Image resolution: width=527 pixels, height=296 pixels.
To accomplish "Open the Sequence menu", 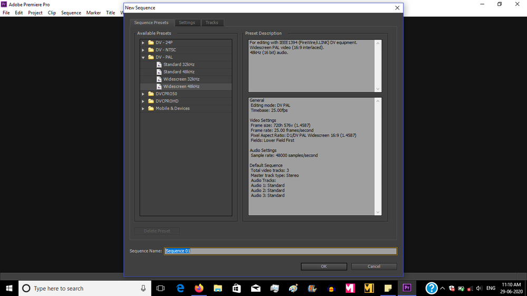I will (x=71, y=13).
